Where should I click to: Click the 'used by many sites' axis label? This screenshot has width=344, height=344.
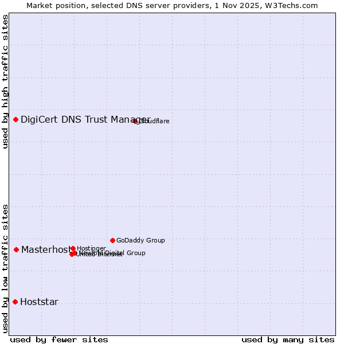288,339
